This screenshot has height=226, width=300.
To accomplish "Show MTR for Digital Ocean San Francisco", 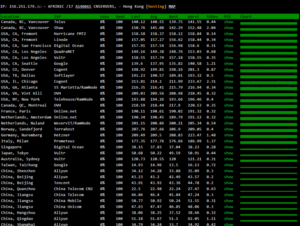I will pos(229,46).
